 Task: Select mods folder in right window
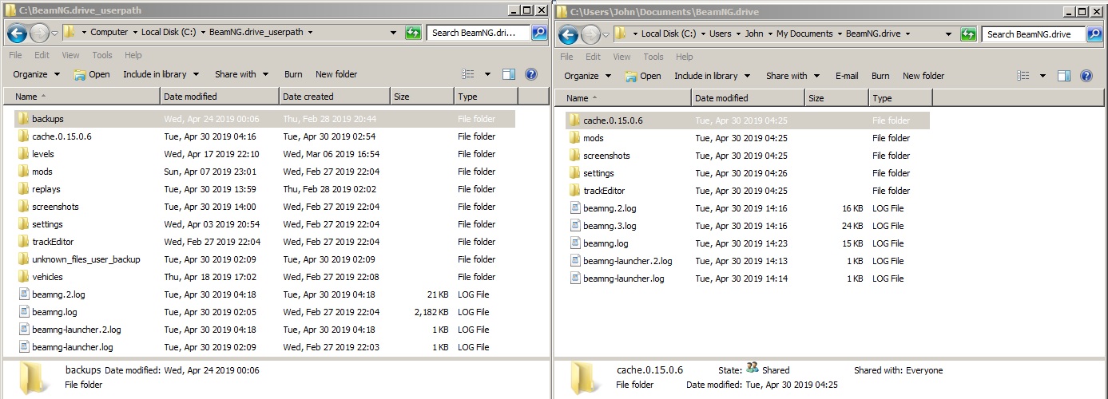coord(594,138)
